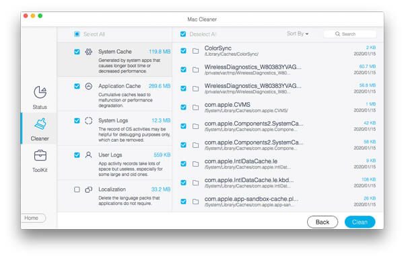
Task: Click the /Library/Caches/ColorSync/ path text
Action: pyautogui.click(x=232, y=54)
